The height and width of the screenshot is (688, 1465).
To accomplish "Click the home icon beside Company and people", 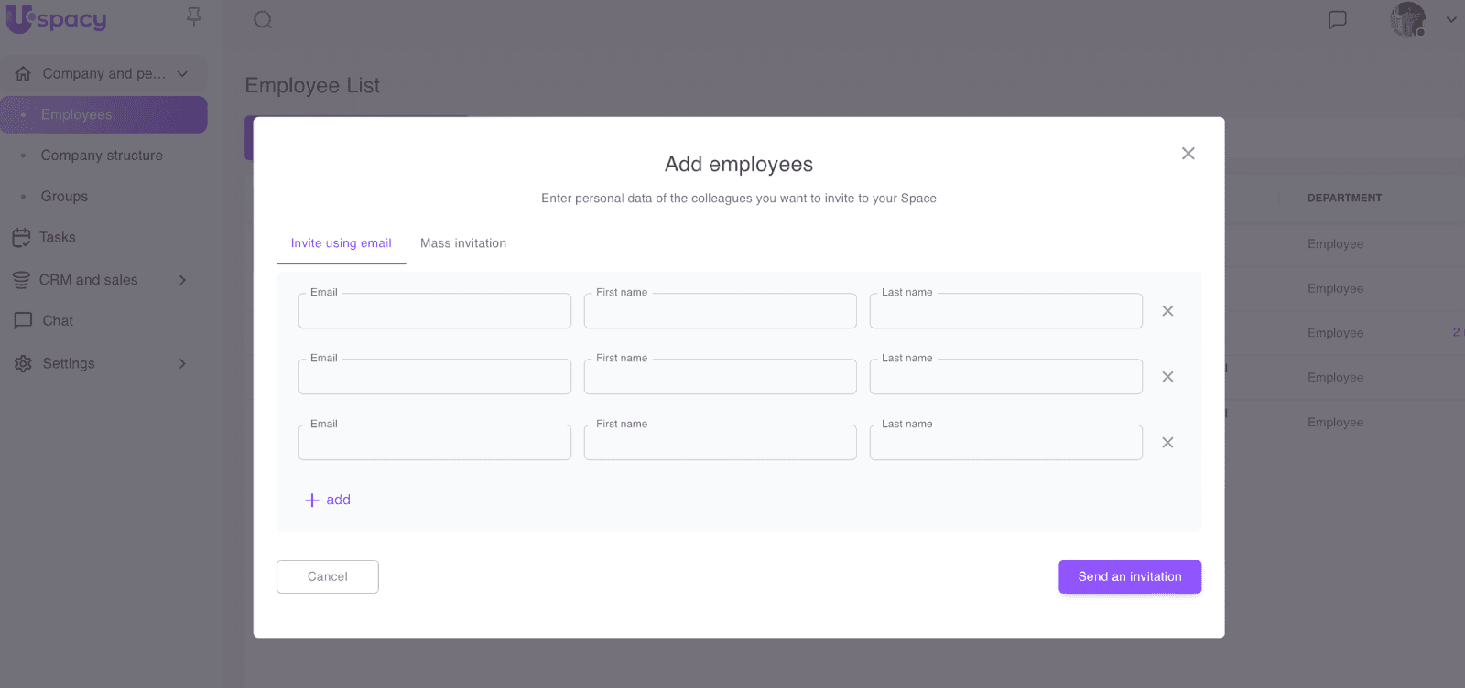I will (x=23, y=73).
